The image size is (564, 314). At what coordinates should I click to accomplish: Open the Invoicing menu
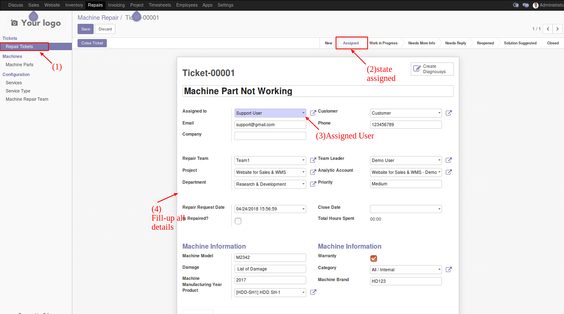click(x=116, y=5)
